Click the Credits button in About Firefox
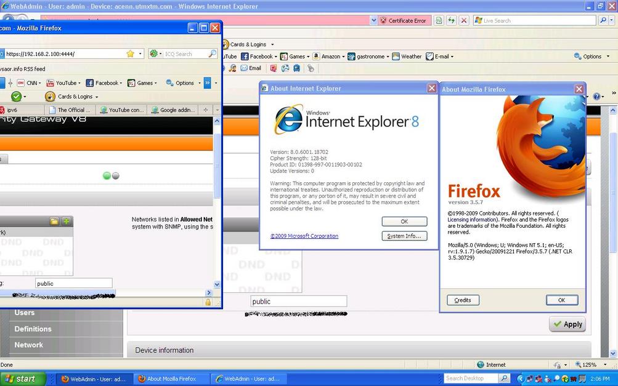The height and width of the screenshot is (386, 618). pos(463,300)
